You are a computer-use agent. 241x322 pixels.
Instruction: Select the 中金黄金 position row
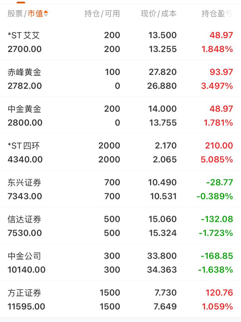pos(120,115)
